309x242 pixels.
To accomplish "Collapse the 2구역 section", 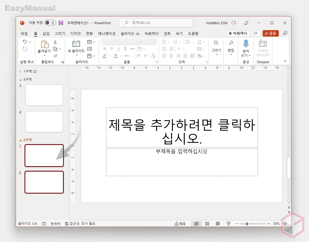I will tap(20, 140).
